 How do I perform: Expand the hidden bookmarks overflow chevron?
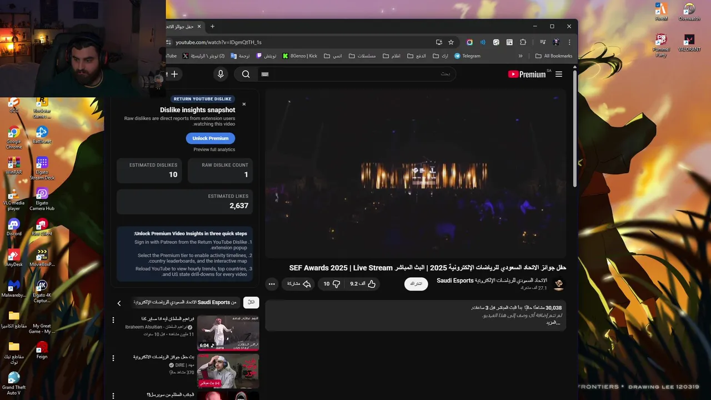coord(520,56)
